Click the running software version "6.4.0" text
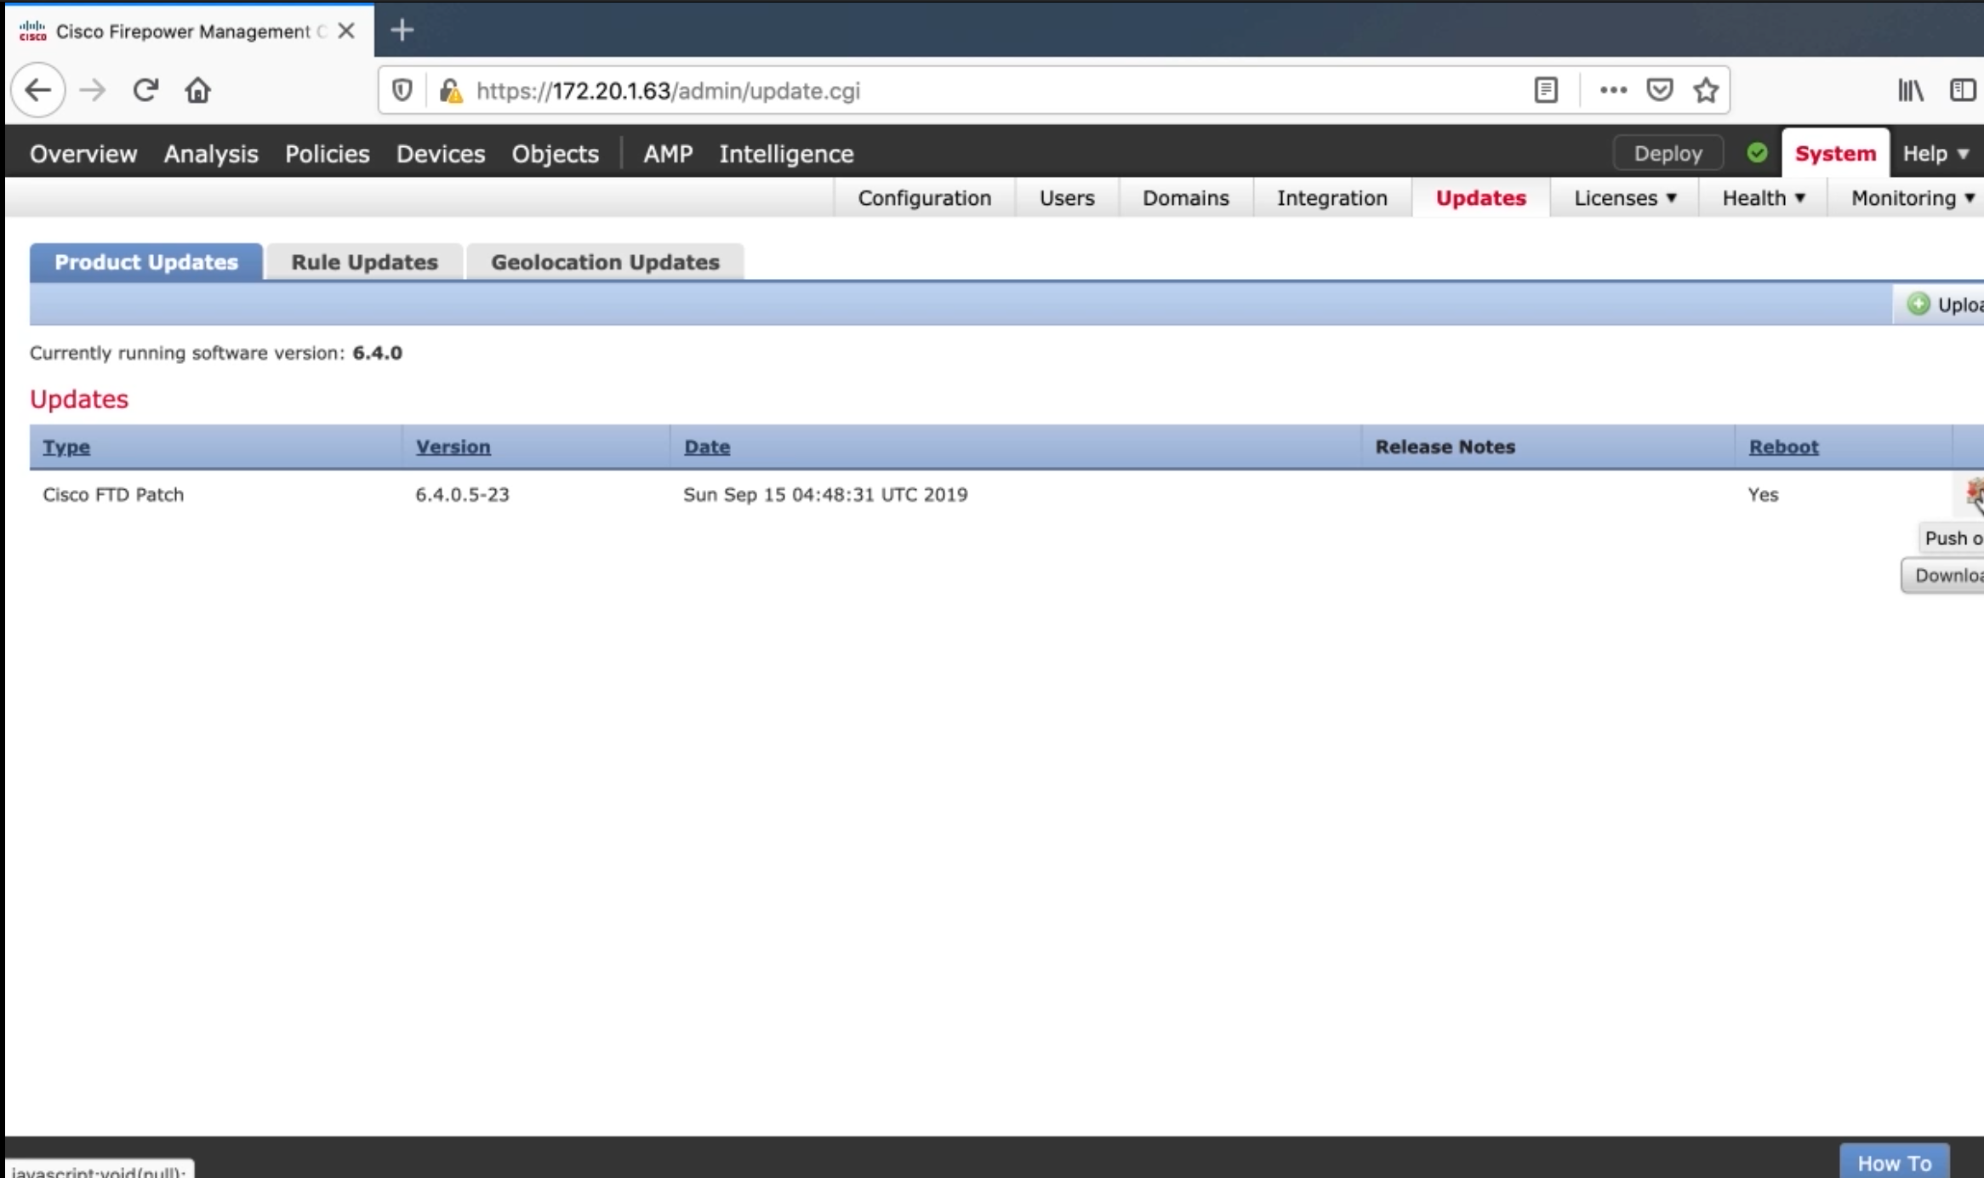This screenshot has width=1984, height=1178. (378, 353)
